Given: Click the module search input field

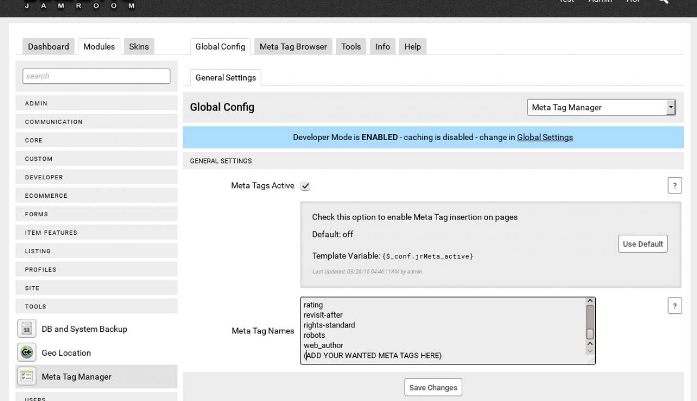Looking at the screenshot, I should 96,76.
